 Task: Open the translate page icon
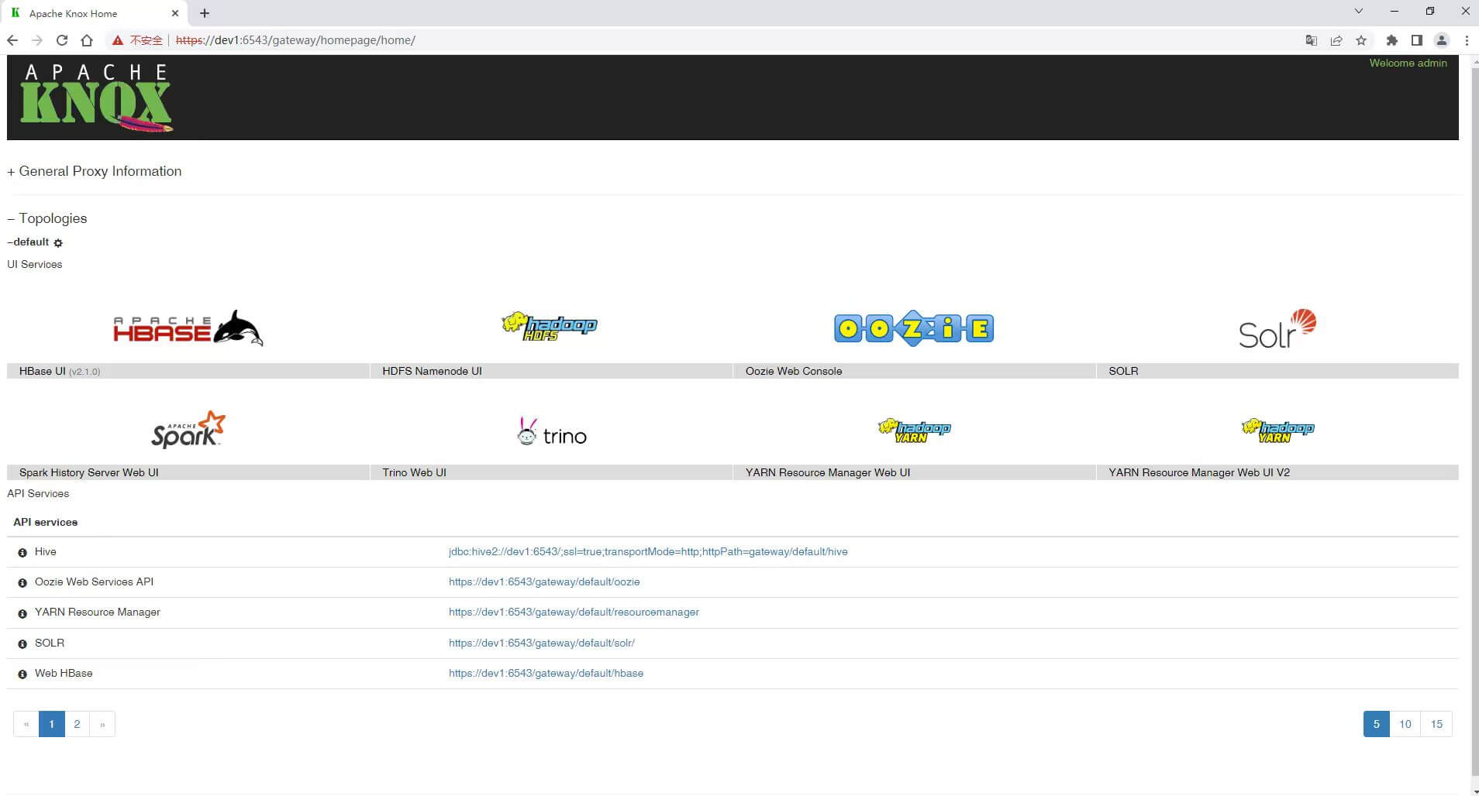point(1312,40)
